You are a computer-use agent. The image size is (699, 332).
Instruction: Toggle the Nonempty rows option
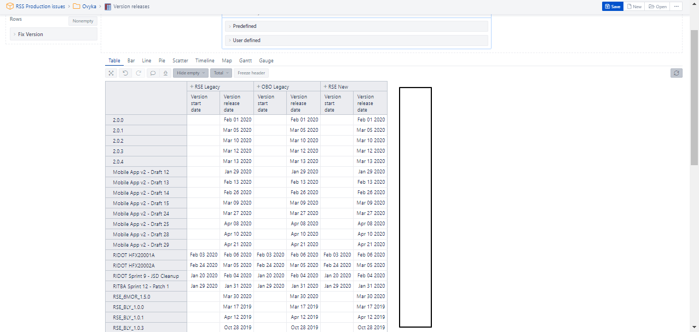click(83, 21)
